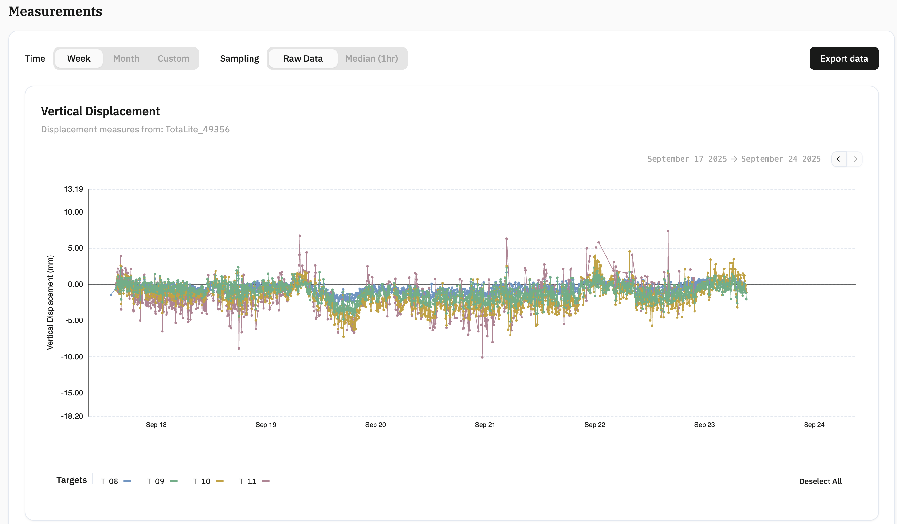Screen dimensions: 897x524
Task: Click the Vertical Displacement chart title
Action: click(x=100, y=111)
